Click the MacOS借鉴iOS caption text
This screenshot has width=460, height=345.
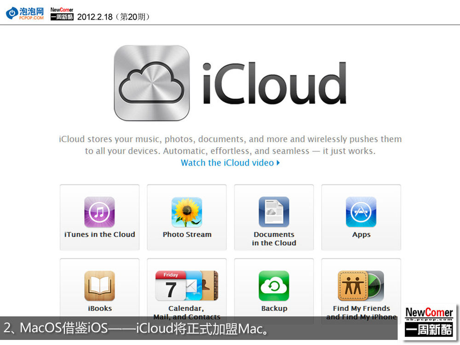point(136,328)
